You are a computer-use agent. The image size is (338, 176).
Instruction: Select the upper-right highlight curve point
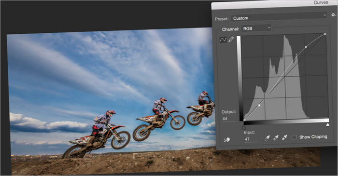tap(306, 47)
